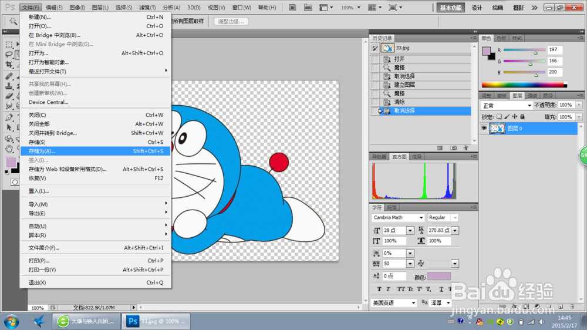587x330 pixels.
Task: Choose 新建(N)... menu item
Action: (96, 17)
